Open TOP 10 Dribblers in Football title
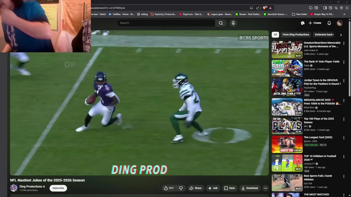The height and width of the screenshot is (197, 351). 320,158
